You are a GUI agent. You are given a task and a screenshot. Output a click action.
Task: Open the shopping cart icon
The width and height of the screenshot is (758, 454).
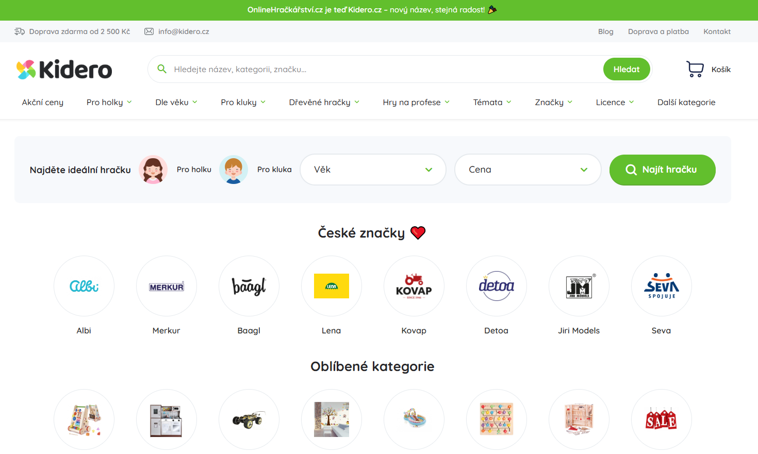tap(695, 69)
